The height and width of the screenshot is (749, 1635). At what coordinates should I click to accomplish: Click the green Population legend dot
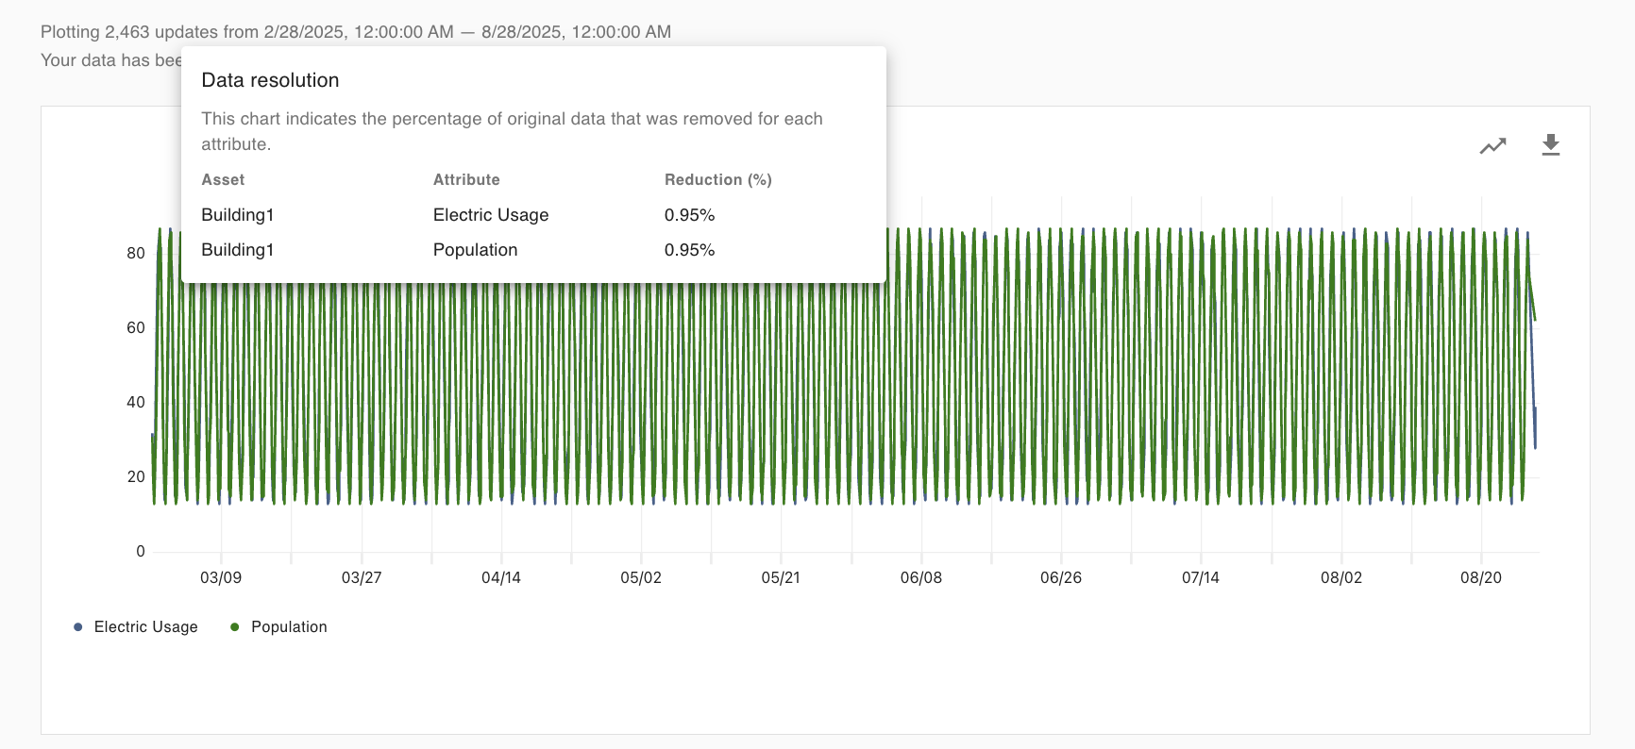click(235, 627)
